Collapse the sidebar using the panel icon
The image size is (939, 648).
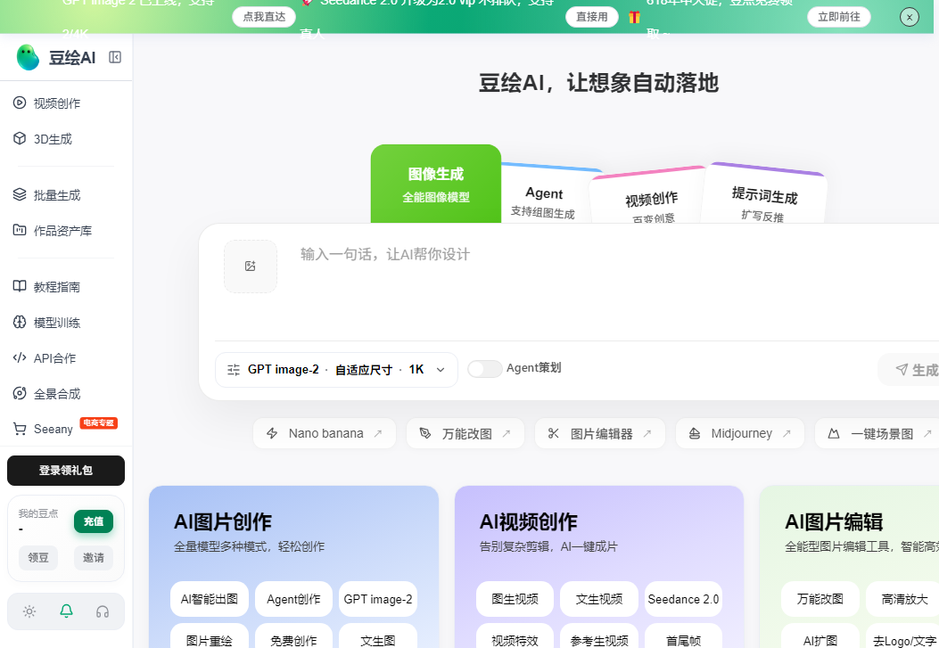[x=115, y=57]
